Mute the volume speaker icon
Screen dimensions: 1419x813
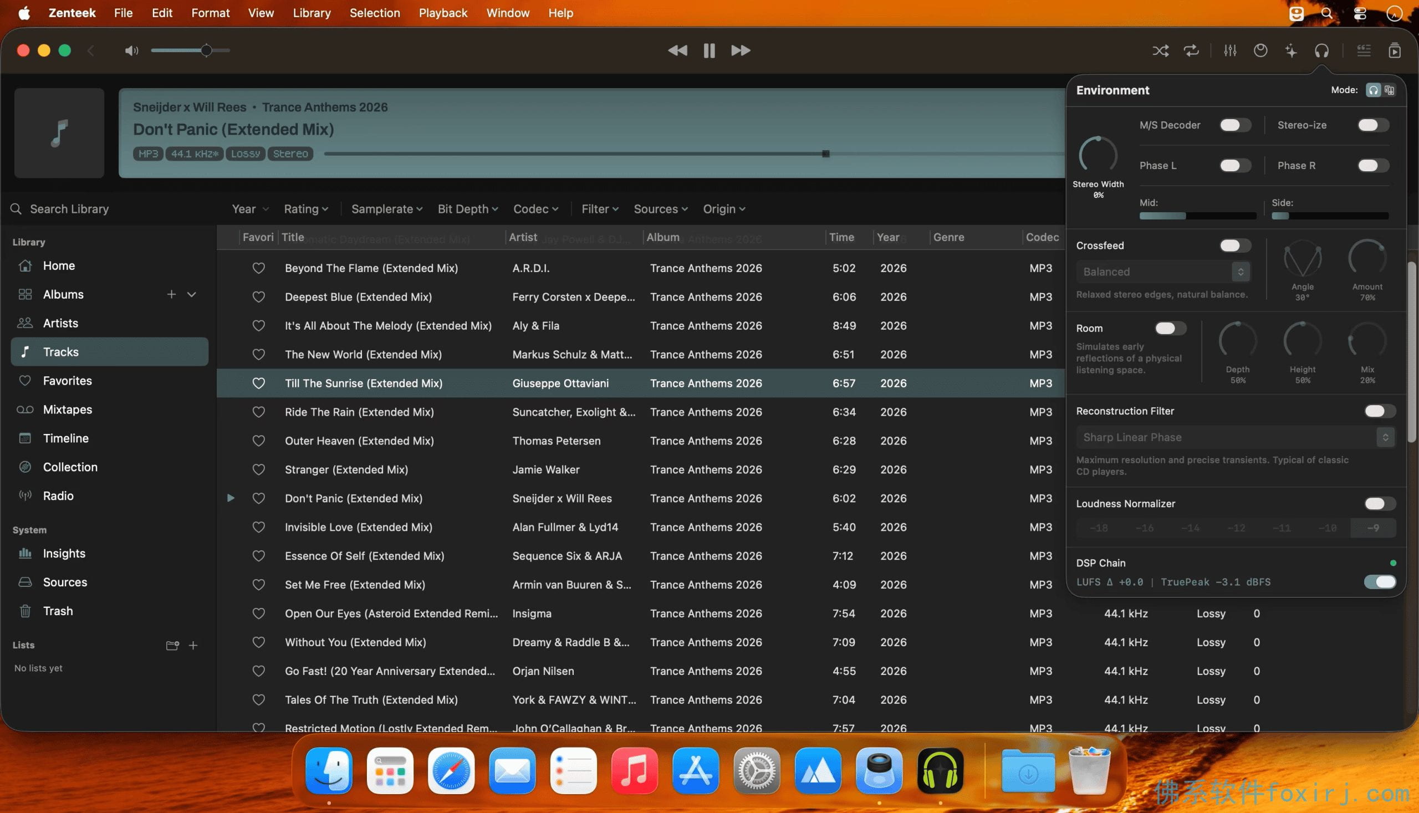tap(131, 51)
